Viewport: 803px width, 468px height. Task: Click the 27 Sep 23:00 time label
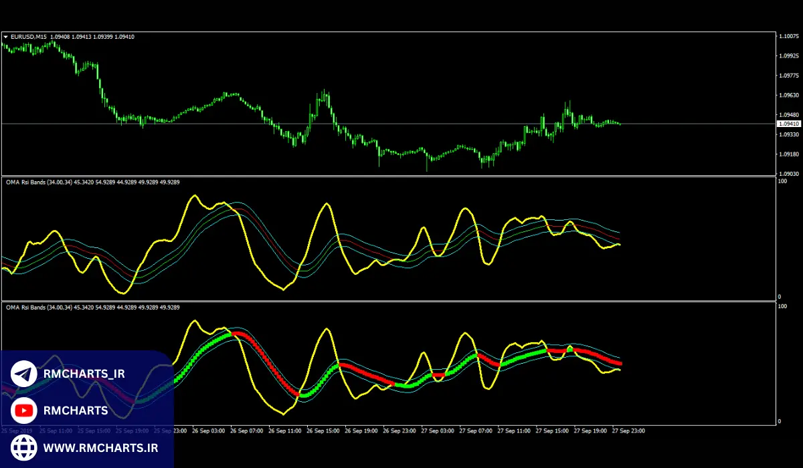pyautogui.click(x=628, y=431)
